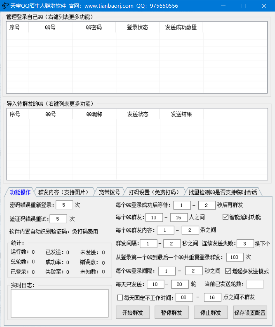Image resolution: width=275 pixels, height=327 pixels.
Task: Click the non-working start hour field showing 08
Action: pyautogui.click(x=184, y=297)
